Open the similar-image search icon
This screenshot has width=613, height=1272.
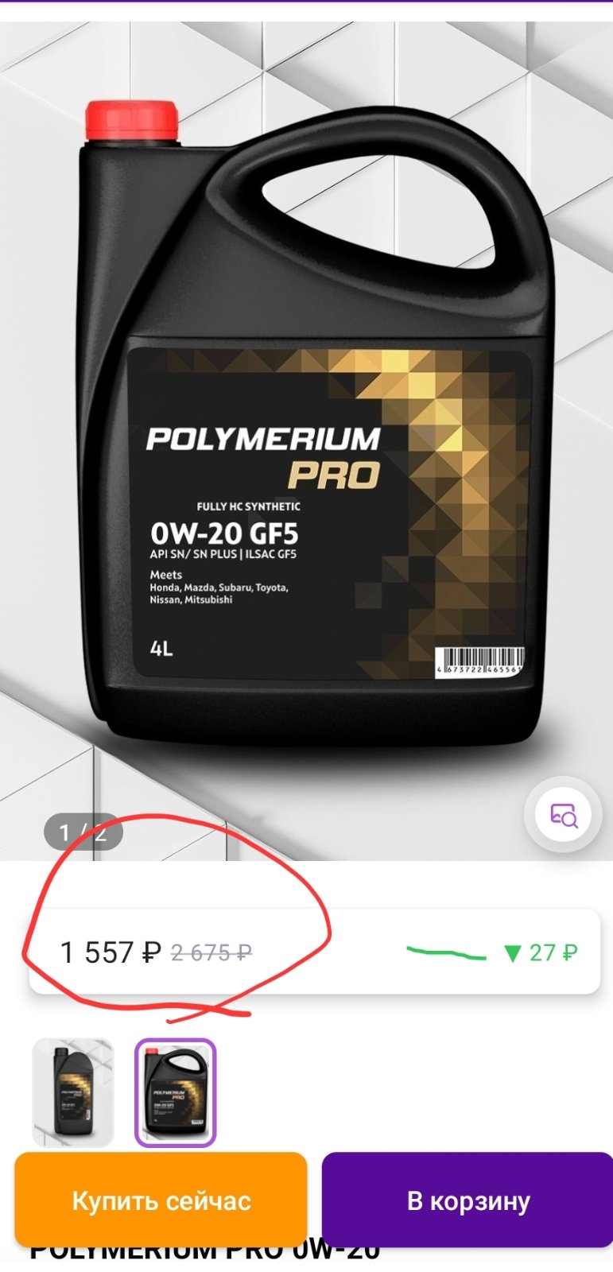click(564, 815)
